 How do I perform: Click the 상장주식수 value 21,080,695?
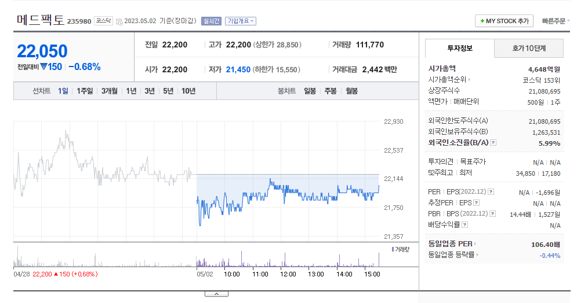click(545, 91)
